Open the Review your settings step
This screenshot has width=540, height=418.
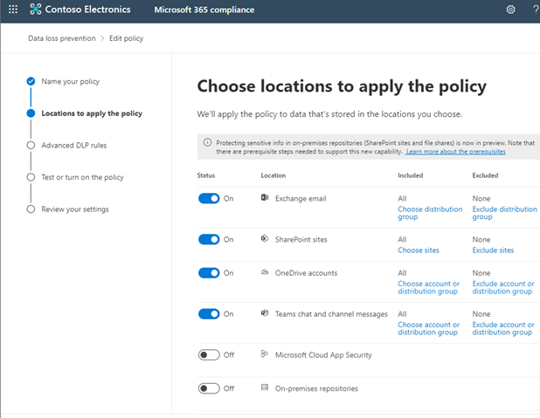(x=75, y=209)
